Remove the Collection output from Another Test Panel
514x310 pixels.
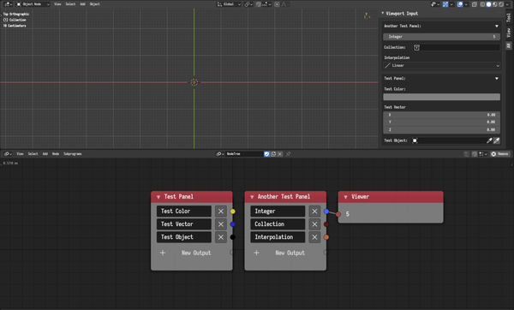click(x=314, y=224)
